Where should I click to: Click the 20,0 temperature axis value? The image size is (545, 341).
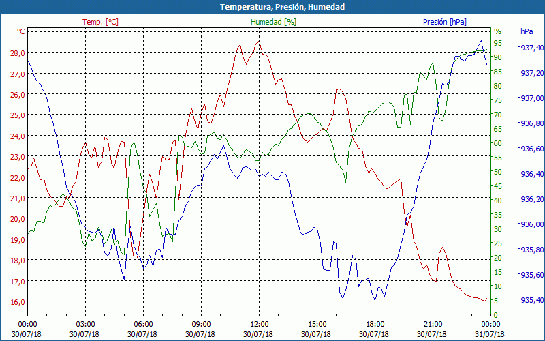click(x=18, y=219)
